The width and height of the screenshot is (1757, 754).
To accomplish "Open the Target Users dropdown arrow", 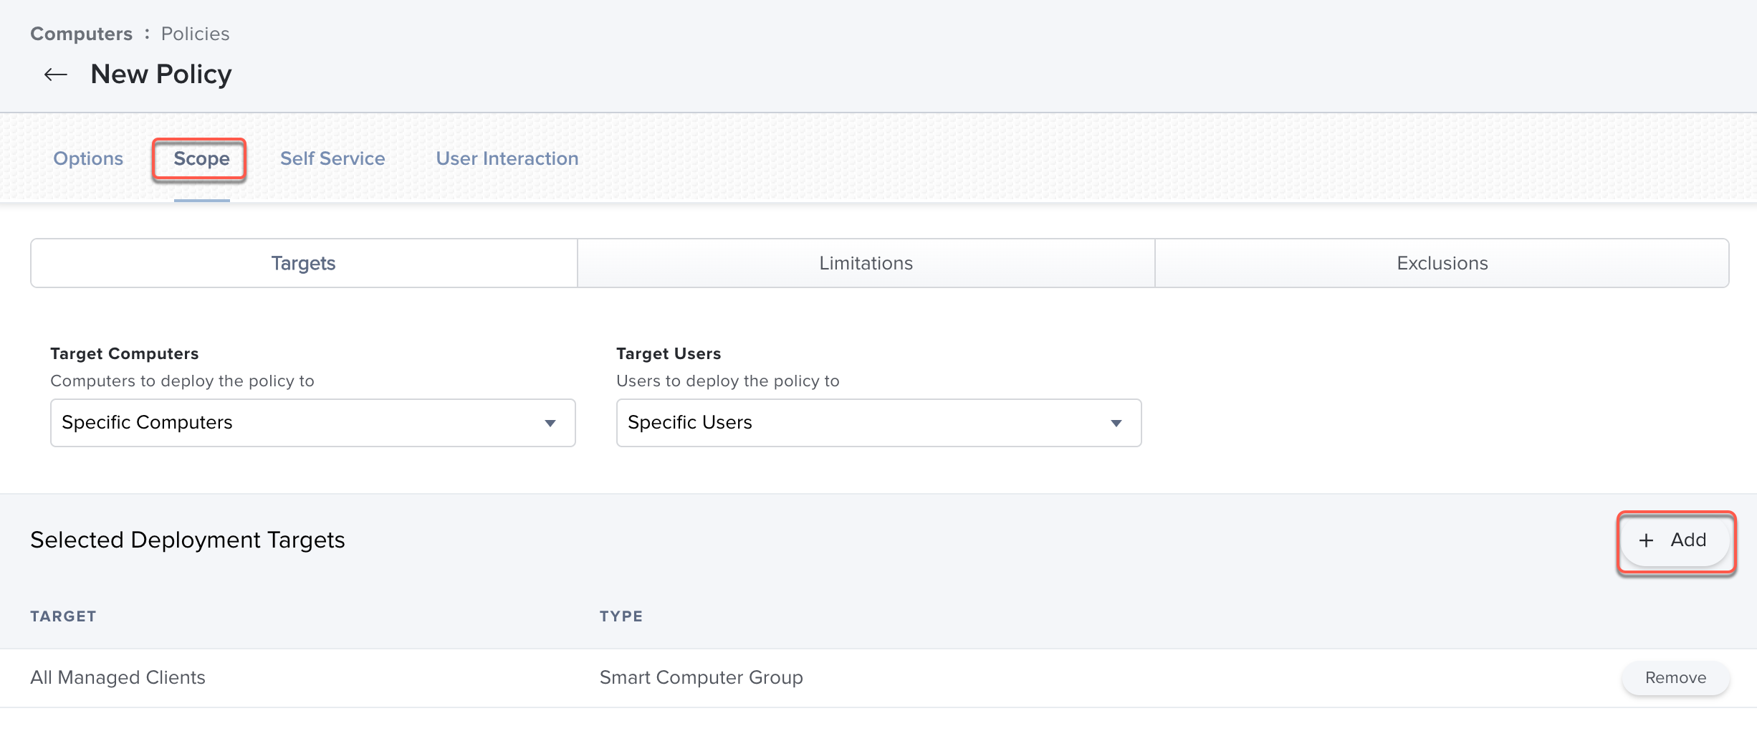I will tap(1116, 424).
